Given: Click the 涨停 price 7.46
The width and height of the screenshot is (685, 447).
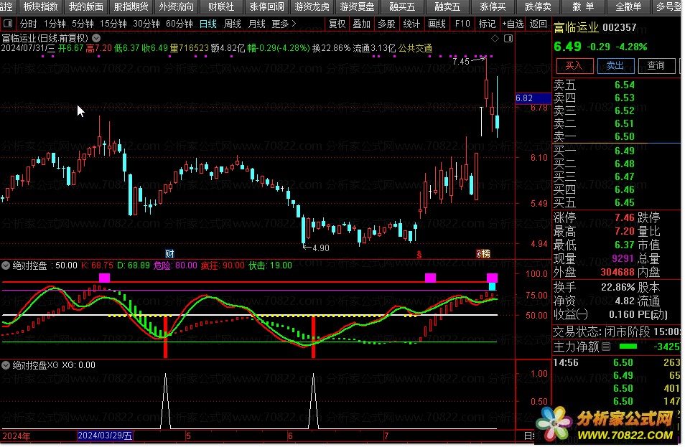Looking at the screenshot, I should point(624,217).
